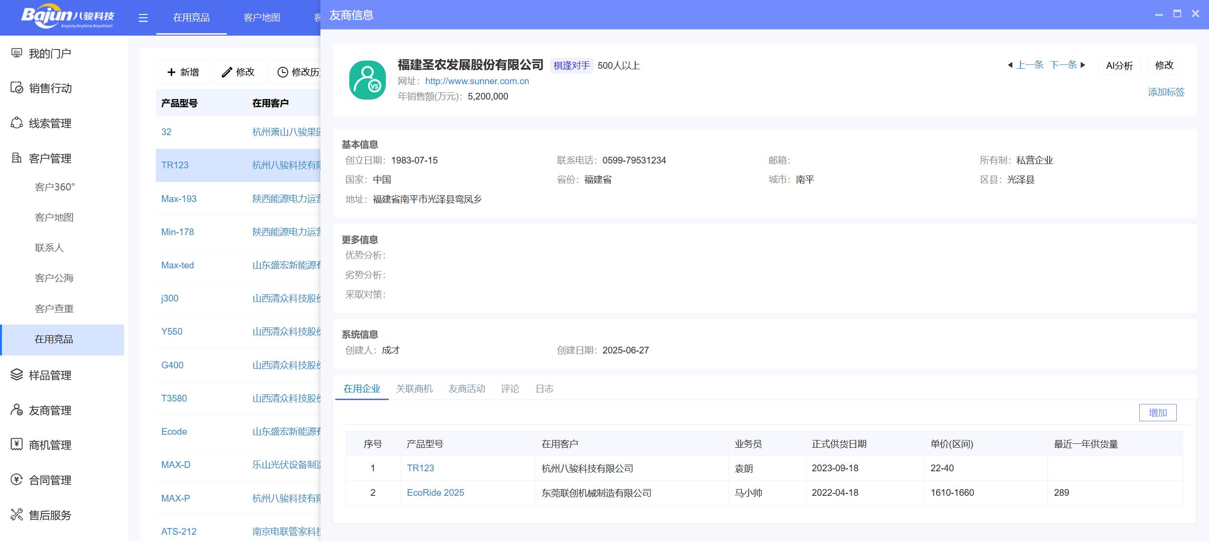The height and width of the screenshot is (541, 1209).
Task: Click the 修改 pencil toolbar button
Action: (239, 72)
